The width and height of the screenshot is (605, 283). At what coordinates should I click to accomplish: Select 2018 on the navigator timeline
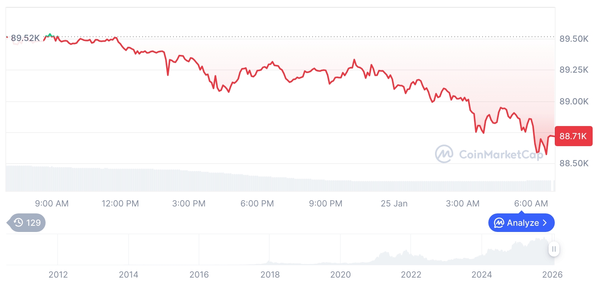[x=270, y=274]
